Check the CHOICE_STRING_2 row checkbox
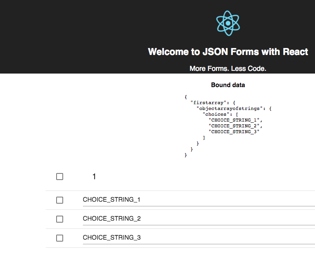Image resolution: width=315 pixels, height=259 pixels. 60,219
